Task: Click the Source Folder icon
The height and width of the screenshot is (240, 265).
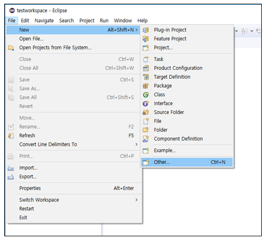Action: pyautogui.click(x=146, y=112)
